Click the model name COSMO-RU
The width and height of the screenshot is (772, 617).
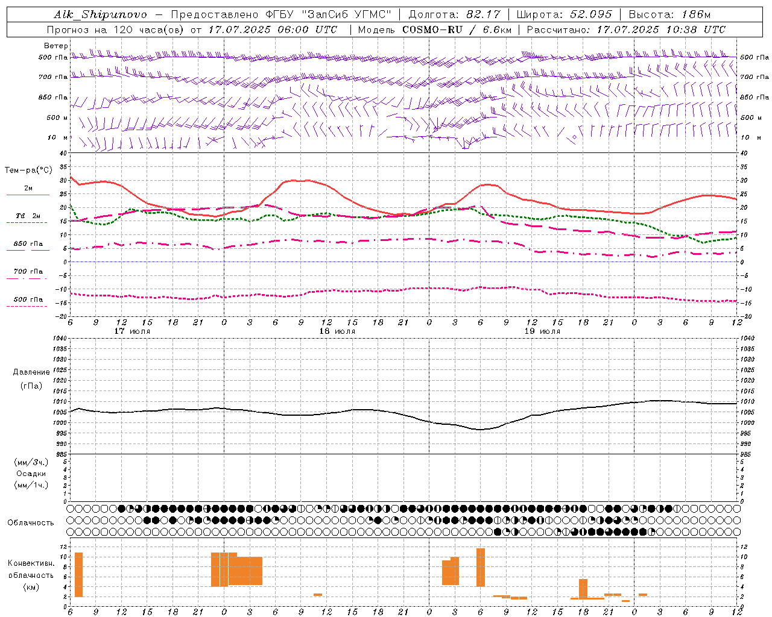[x=432, y=30]
